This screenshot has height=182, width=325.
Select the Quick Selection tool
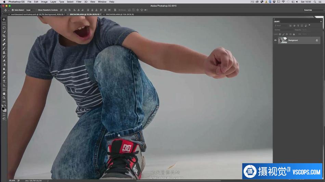pos(4,32)
